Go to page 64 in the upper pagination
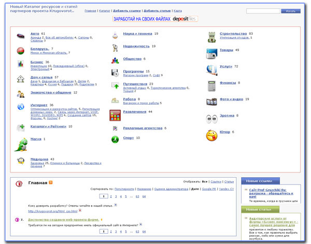 (x=144, y=196)
